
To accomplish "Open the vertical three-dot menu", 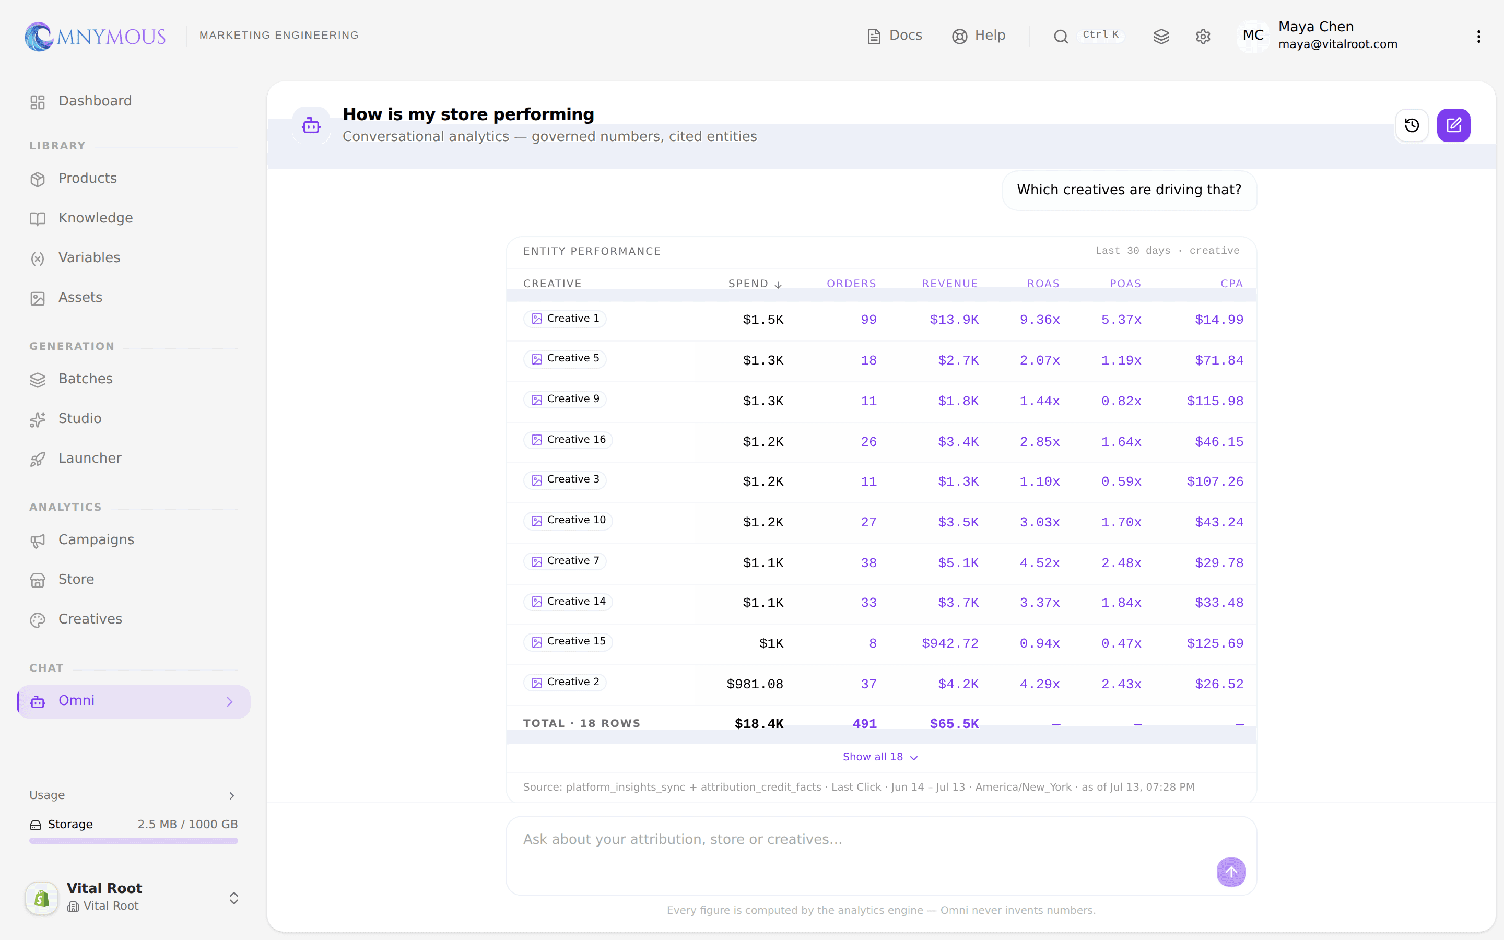I will (1478, 37).
